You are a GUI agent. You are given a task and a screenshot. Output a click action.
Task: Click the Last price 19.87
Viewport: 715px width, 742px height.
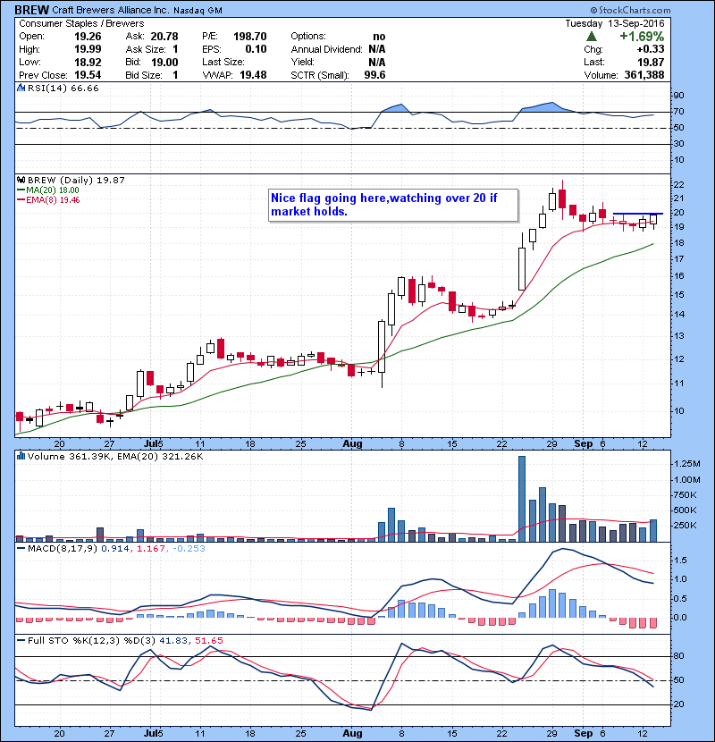(651, 62)
